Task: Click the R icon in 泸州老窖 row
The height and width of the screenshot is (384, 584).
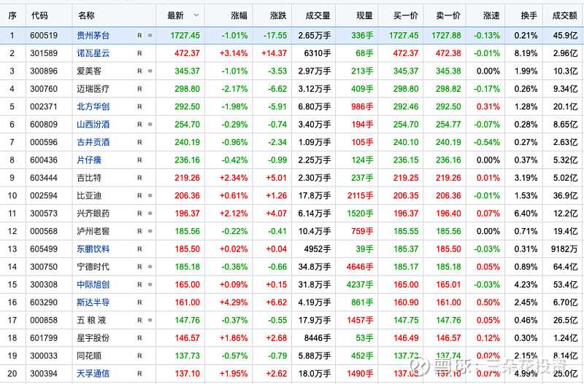Action: tap(139, 232)
